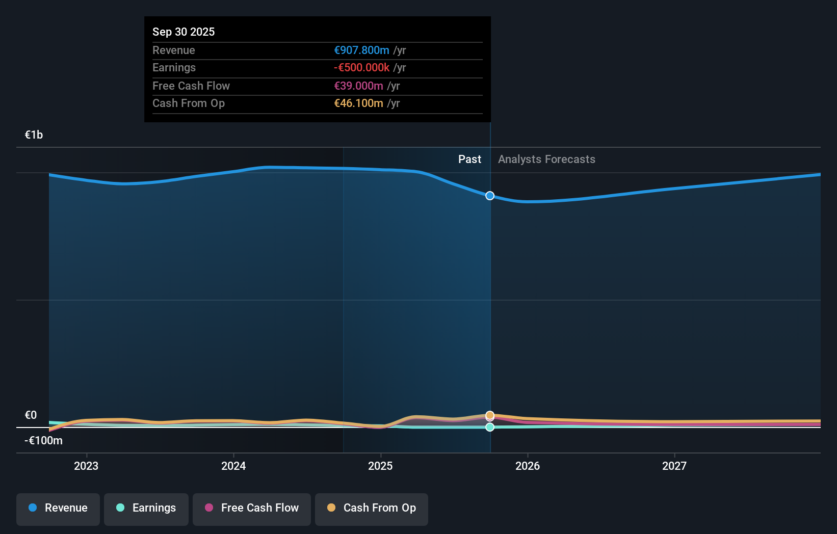Viewport: 837px width, 534px height.
Task: Select the 2026 year label on the axis
Action: [x=528, y=465]
